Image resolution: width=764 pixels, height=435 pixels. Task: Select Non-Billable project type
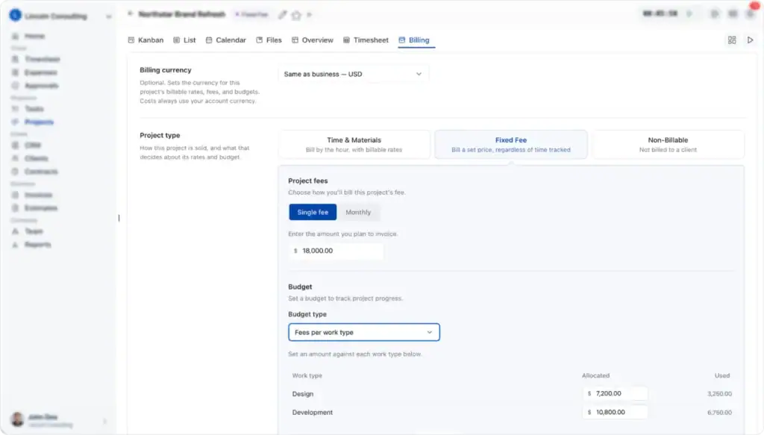point(668,144)
